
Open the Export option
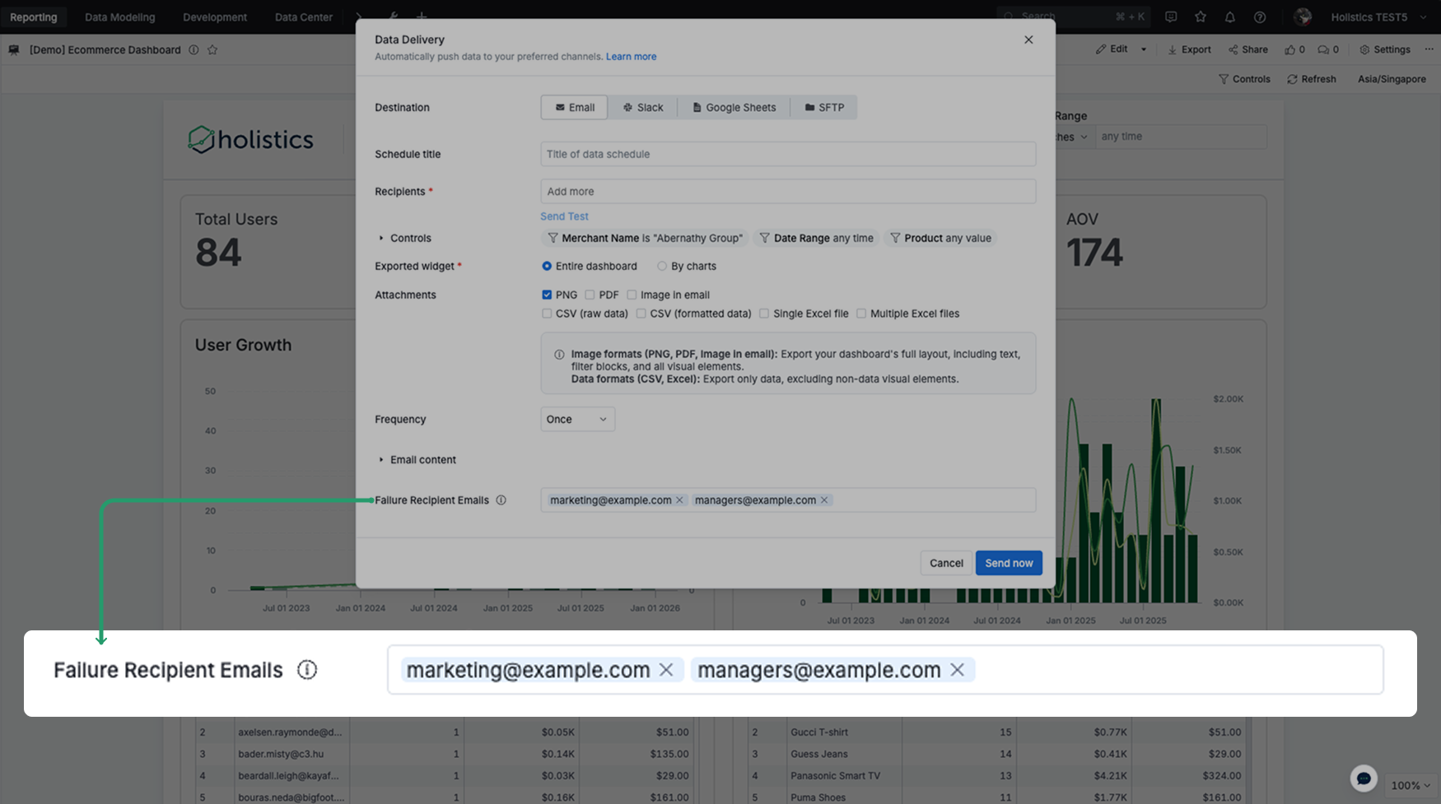coord(1189,49)
